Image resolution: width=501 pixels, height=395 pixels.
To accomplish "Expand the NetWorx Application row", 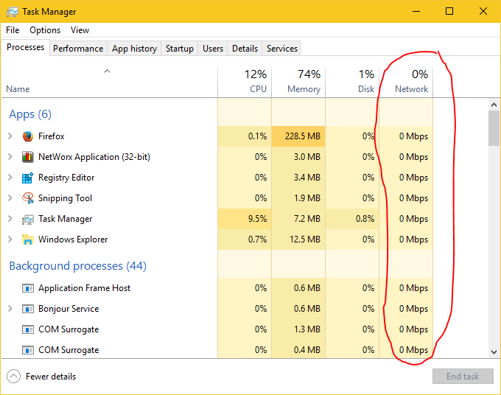I will [x=10, y=157].
